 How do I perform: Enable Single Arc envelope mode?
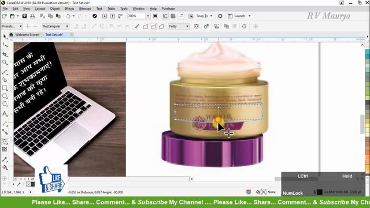(153, 26)
